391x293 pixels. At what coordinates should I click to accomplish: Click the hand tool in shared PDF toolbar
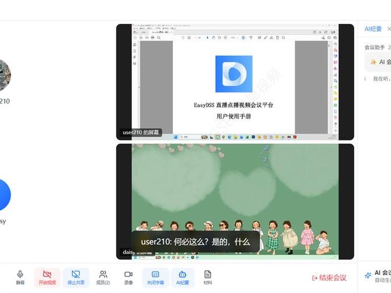214,38
